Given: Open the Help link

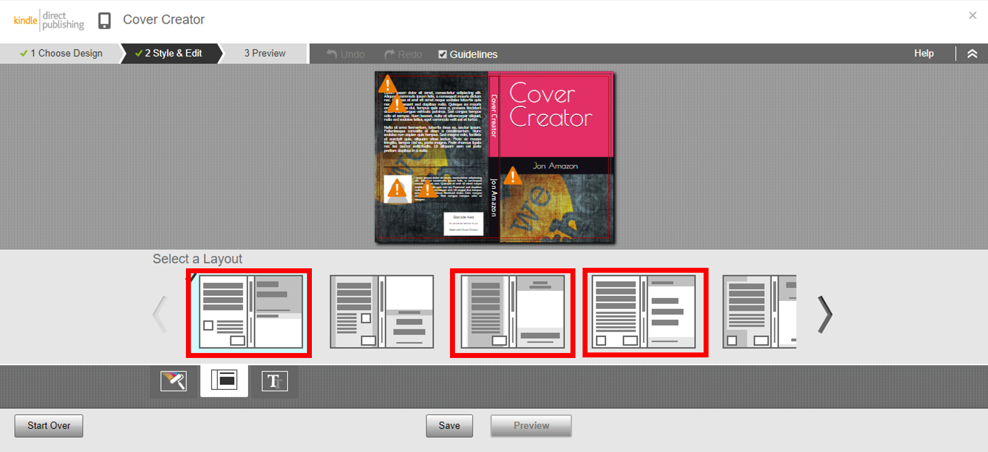Looking at the screenshot, I should (x=924, y=53).
